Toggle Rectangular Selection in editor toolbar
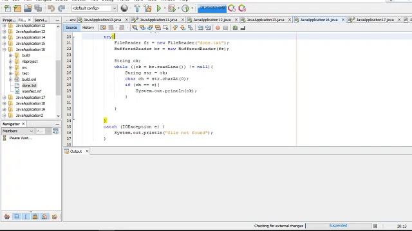The width and height of the screenshot is (412, 231). point(165,28)
